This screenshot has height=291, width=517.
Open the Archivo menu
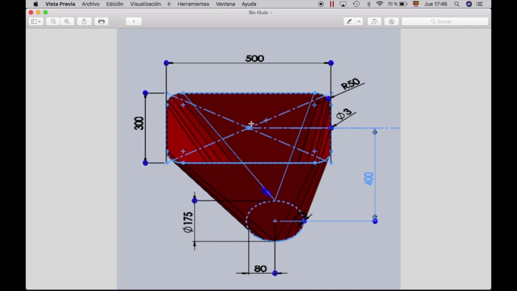tap(90, 4)
